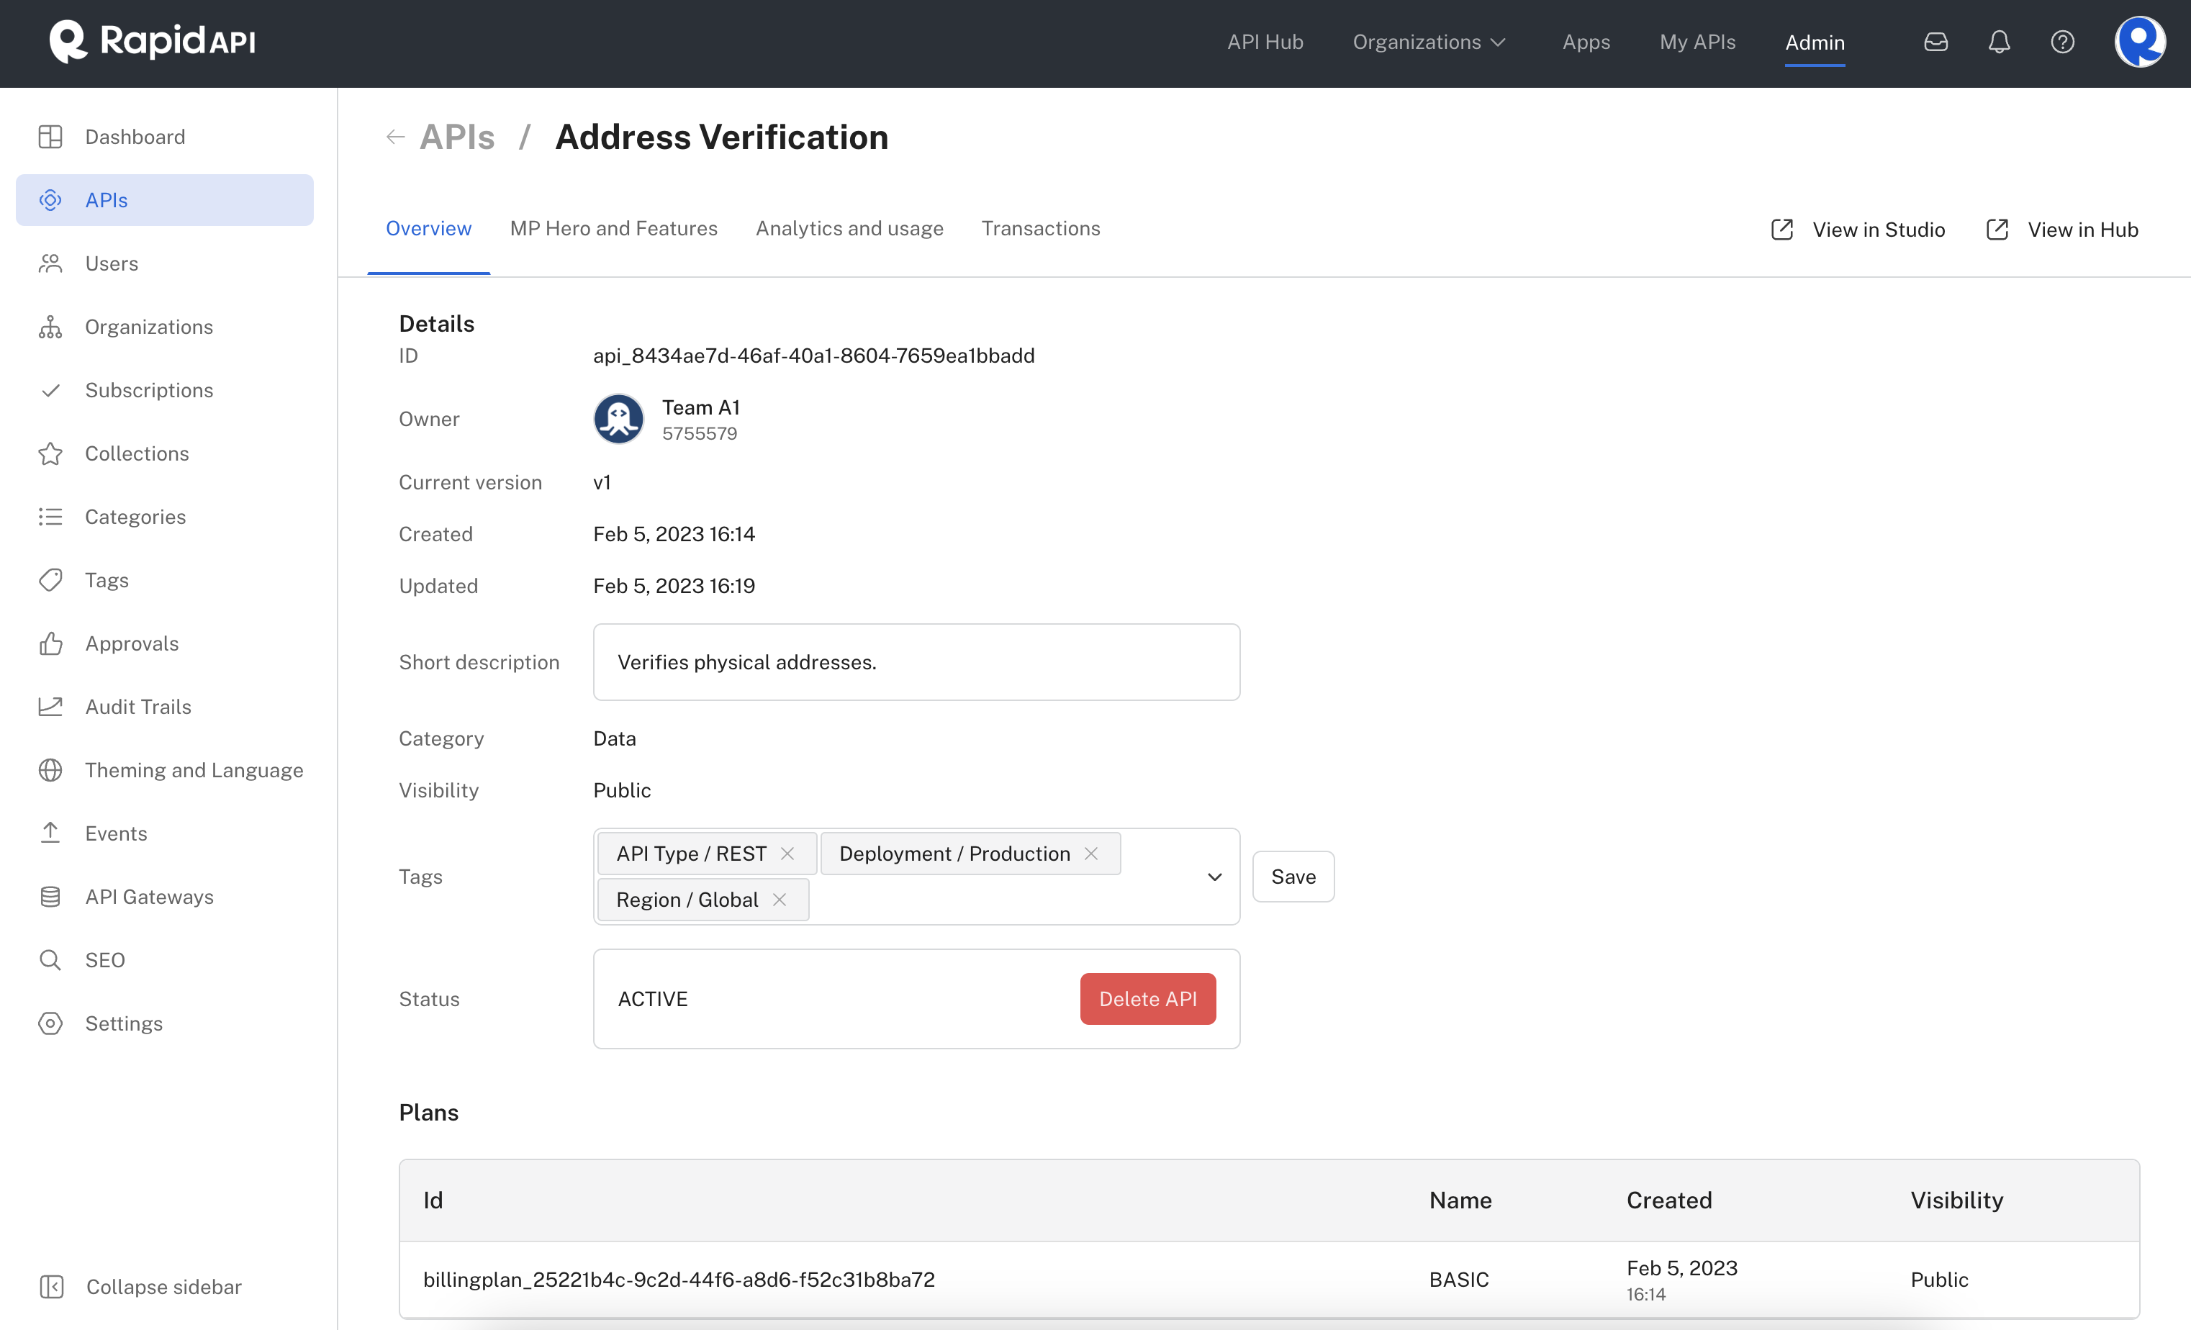Click the Team A1 owner avatar

point(619,419)
